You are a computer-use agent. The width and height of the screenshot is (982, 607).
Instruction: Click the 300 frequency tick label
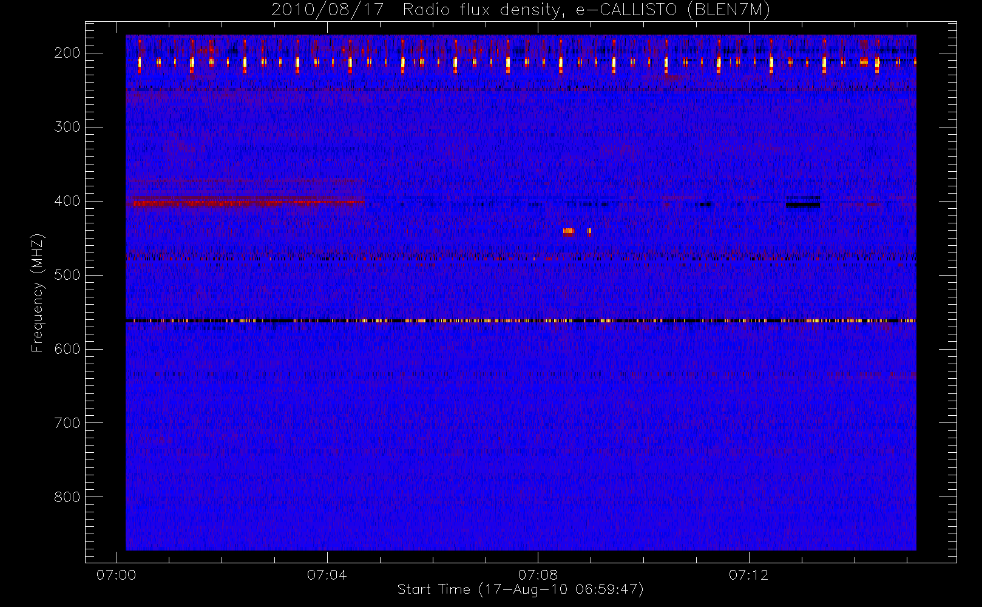coord(67,127)
